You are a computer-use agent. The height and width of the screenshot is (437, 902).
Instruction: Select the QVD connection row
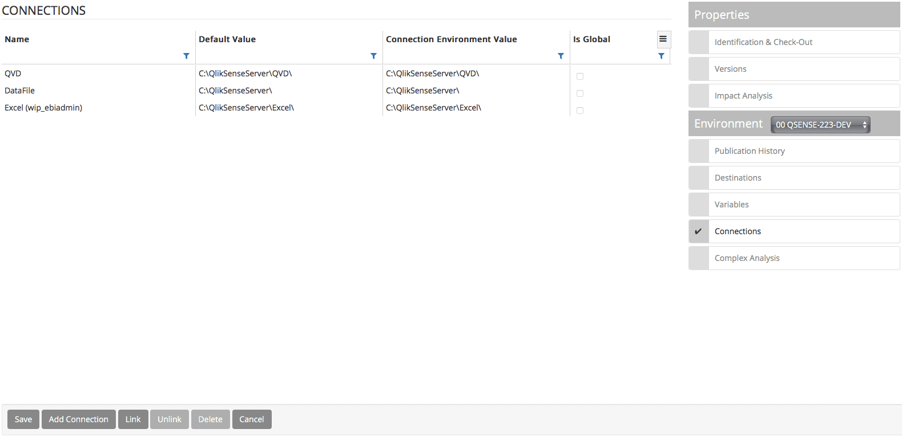(x=13, y=73)
